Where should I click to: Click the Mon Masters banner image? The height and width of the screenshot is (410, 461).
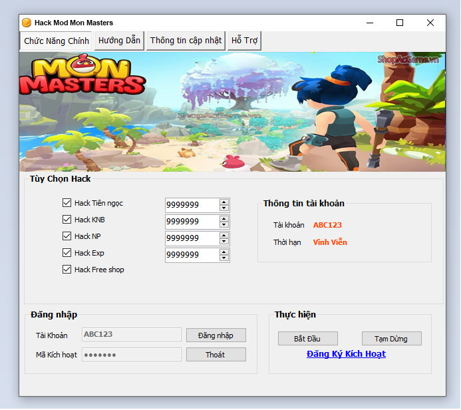[232, 112]
